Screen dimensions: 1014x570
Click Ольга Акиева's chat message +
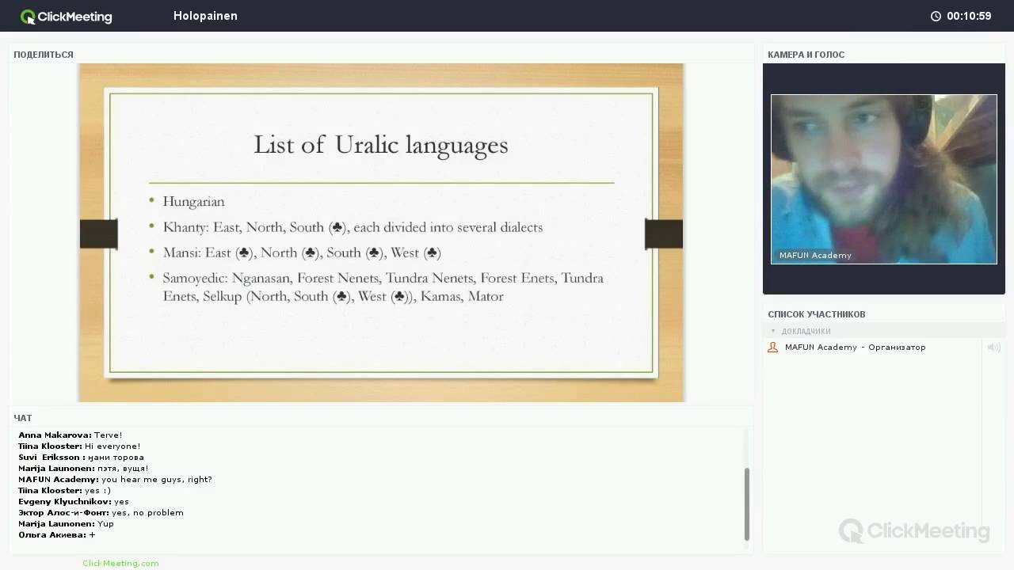(56, 534)
